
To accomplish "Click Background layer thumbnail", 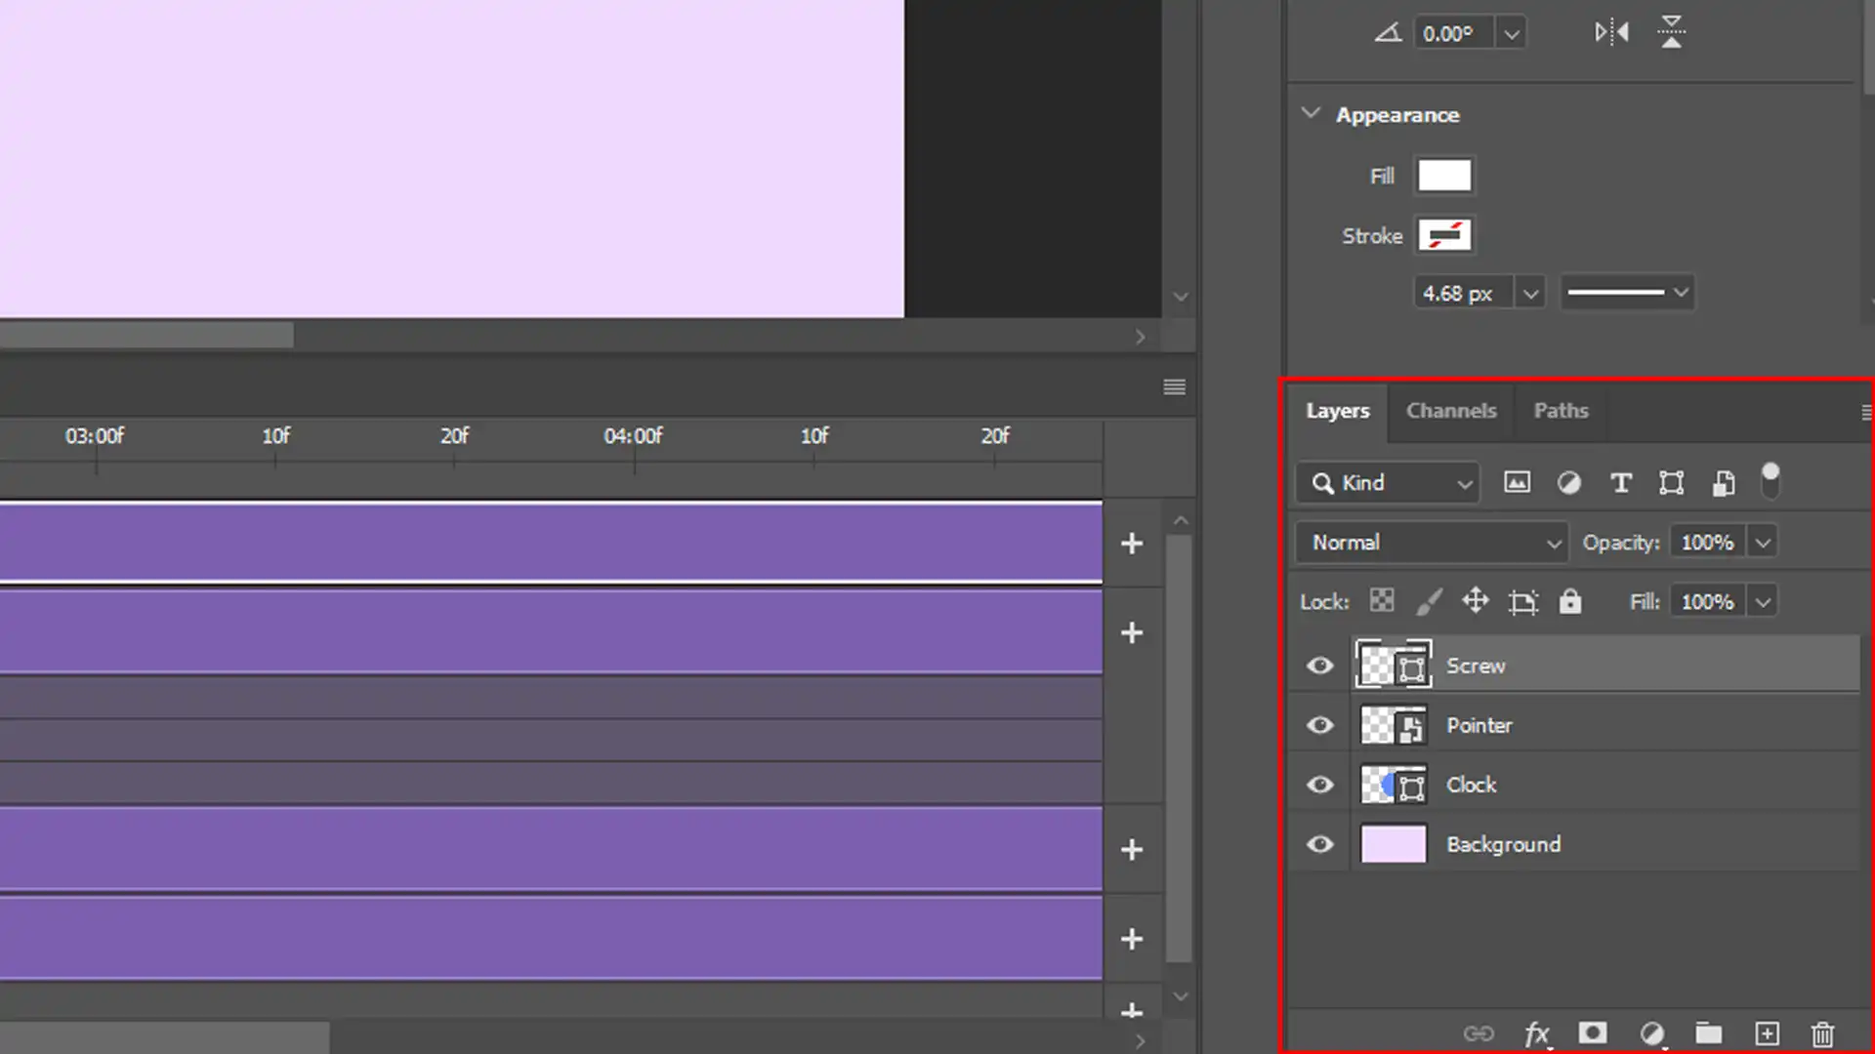I will 1394,844.
